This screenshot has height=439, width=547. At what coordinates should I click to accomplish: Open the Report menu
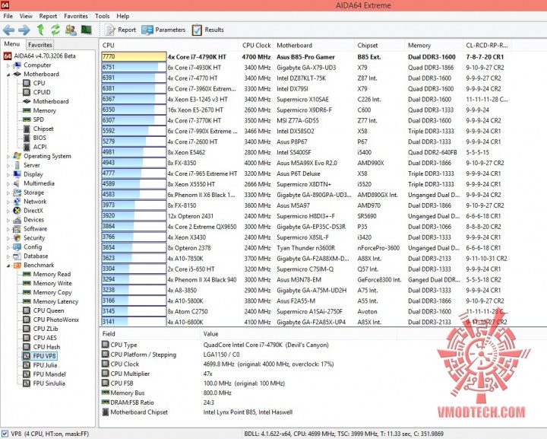(48, 16)
